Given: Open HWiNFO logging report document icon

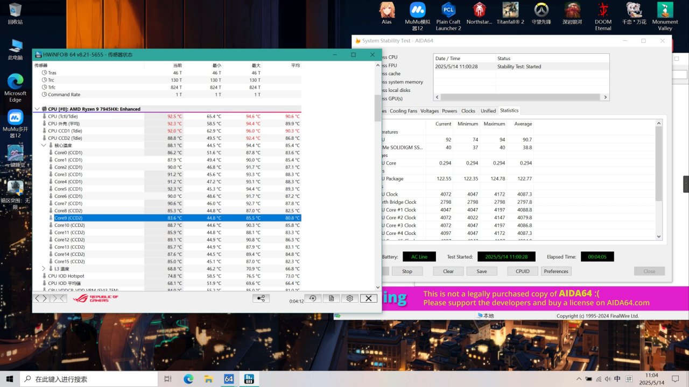Looking at the screenshot, I should click(x=331, y=298).
